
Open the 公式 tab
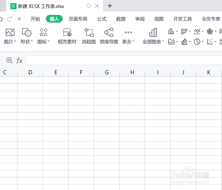(102, 19)
